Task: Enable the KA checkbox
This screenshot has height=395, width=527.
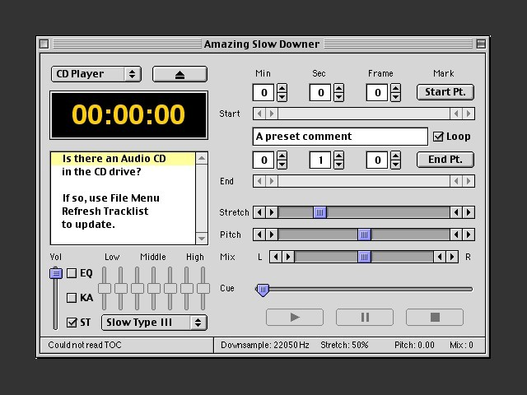Action: click(72, 298)
